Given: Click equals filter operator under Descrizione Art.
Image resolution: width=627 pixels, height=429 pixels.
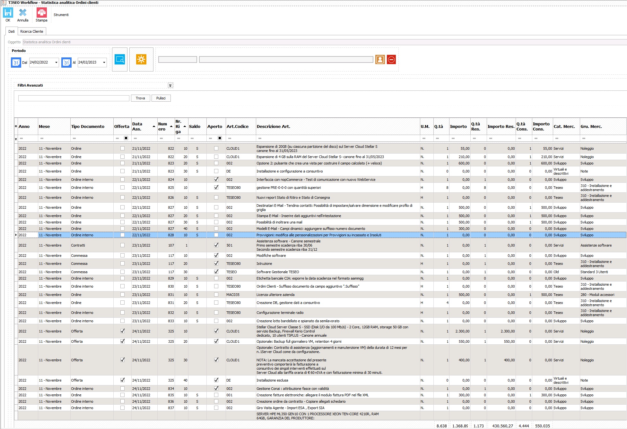Looking at the screenshot, I should [x=260, y=138].
